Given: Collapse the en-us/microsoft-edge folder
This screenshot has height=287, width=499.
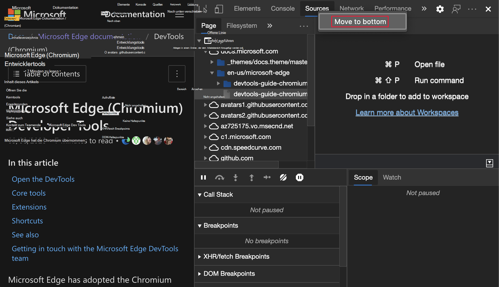Looking at the screenshot, I should [x=212, y=73].
